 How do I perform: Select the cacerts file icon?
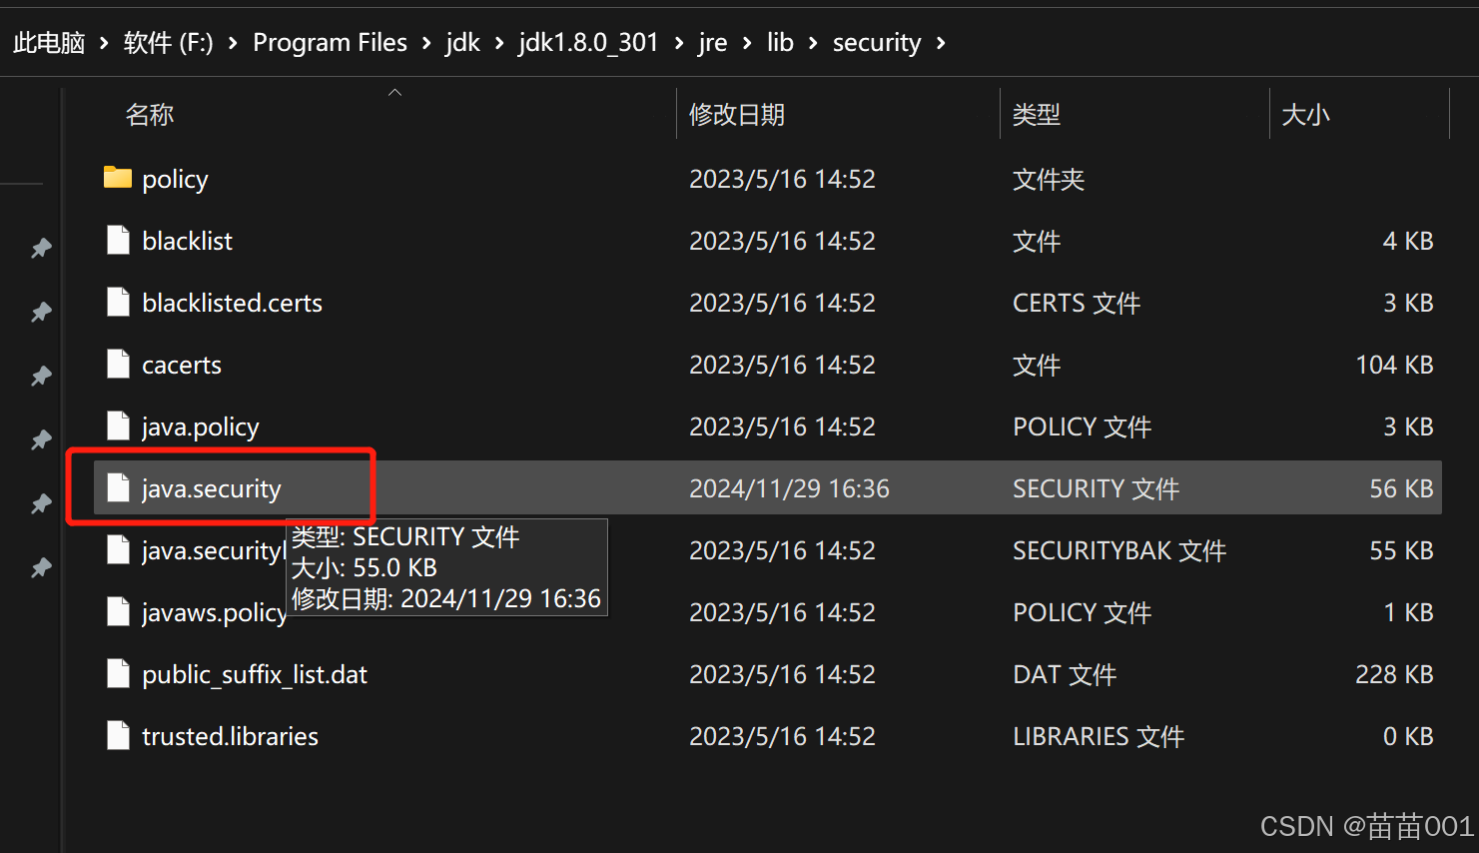coord(117,364)
